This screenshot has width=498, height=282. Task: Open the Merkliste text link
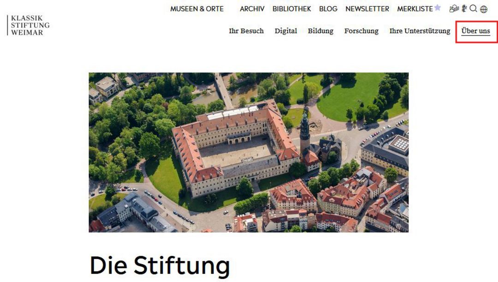point(415,9)
